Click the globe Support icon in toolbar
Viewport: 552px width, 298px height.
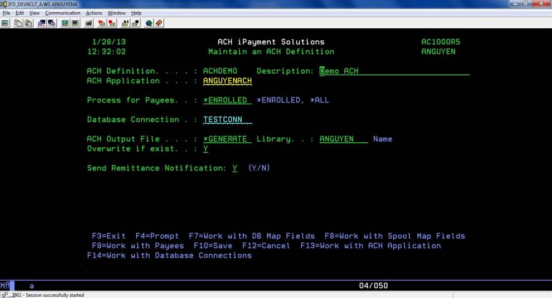(x=149, y=23)
